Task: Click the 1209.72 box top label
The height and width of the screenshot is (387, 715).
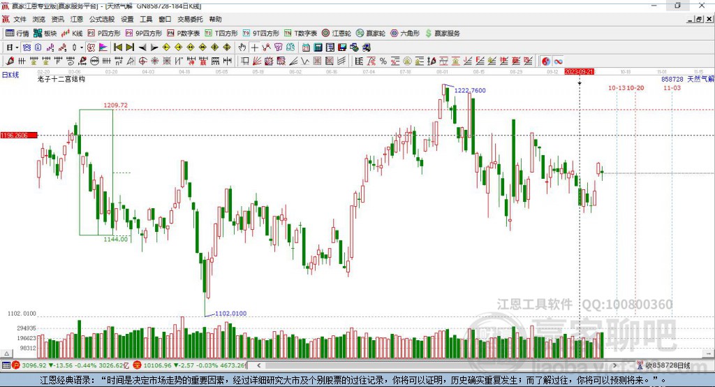Action: click(115, 105)
